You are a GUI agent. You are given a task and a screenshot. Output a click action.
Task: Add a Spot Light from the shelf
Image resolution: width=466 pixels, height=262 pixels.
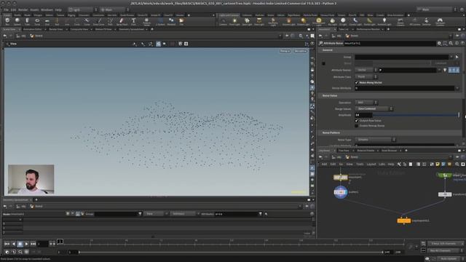pyautogui.click(x=247, y=21)
